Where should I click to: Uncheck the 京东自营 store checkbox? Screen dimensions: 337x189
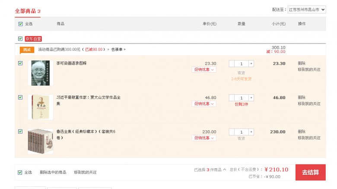point(20,39)
